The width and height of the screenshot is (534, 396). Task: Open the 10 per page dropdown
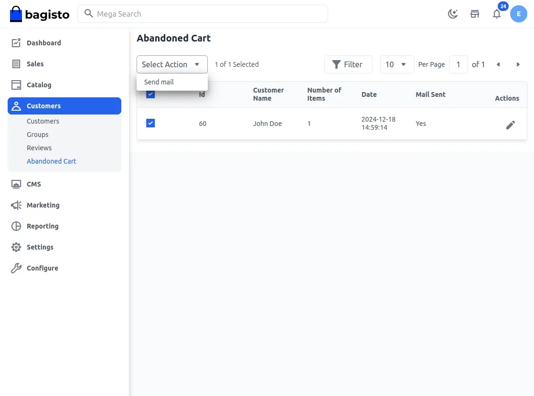point(397,64)
